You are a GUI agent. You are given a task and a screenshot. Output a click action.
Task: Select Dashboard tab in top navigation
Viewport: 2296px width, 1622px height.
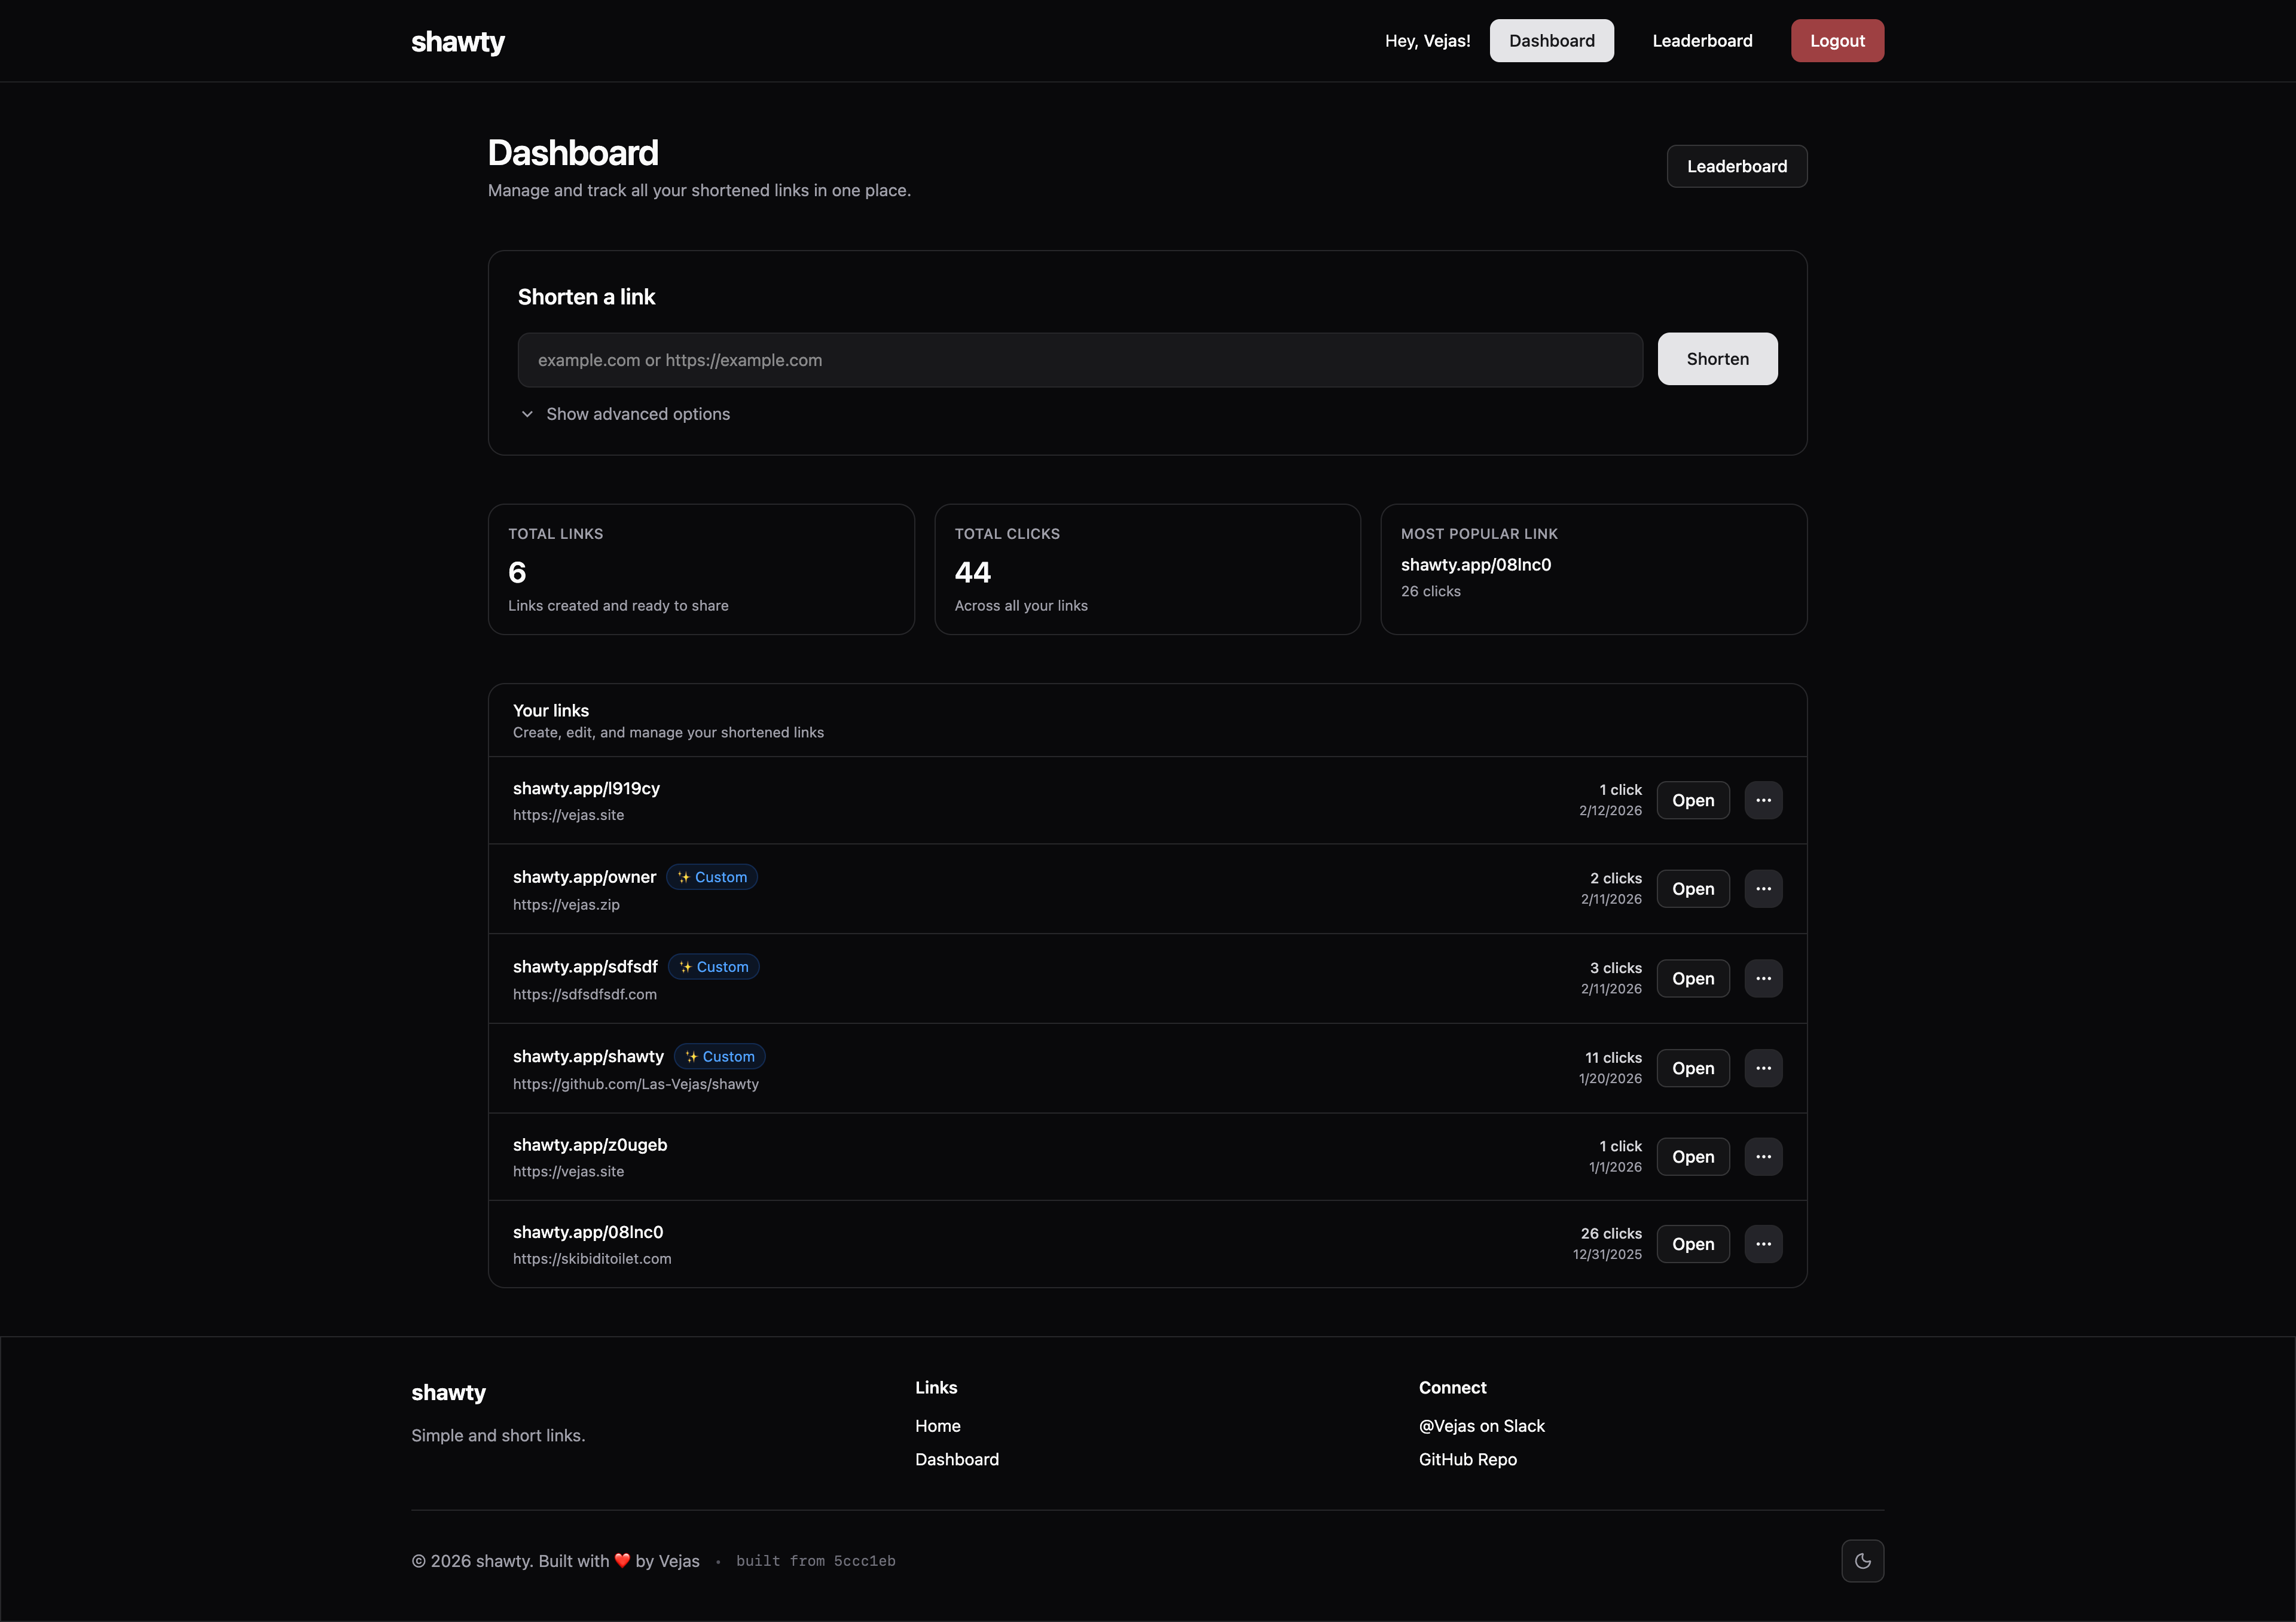tap(1551, 41)
